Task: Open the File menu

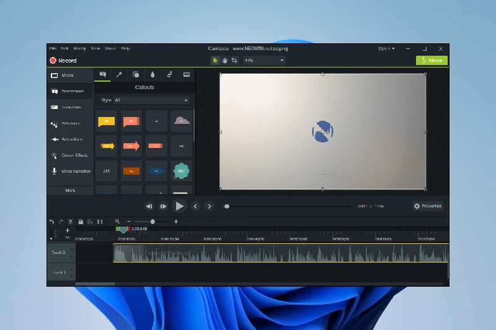Action: tap(53, 48)
